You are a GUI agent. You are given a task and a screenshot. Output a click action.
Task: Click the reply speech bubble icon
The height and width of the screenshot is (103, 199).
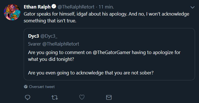[28, 97]
